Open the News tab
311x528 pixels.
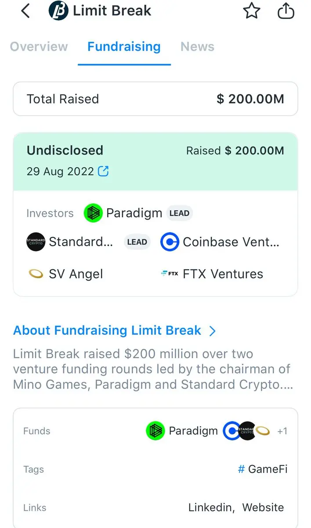pyautogui.click(x=197, y=47)
